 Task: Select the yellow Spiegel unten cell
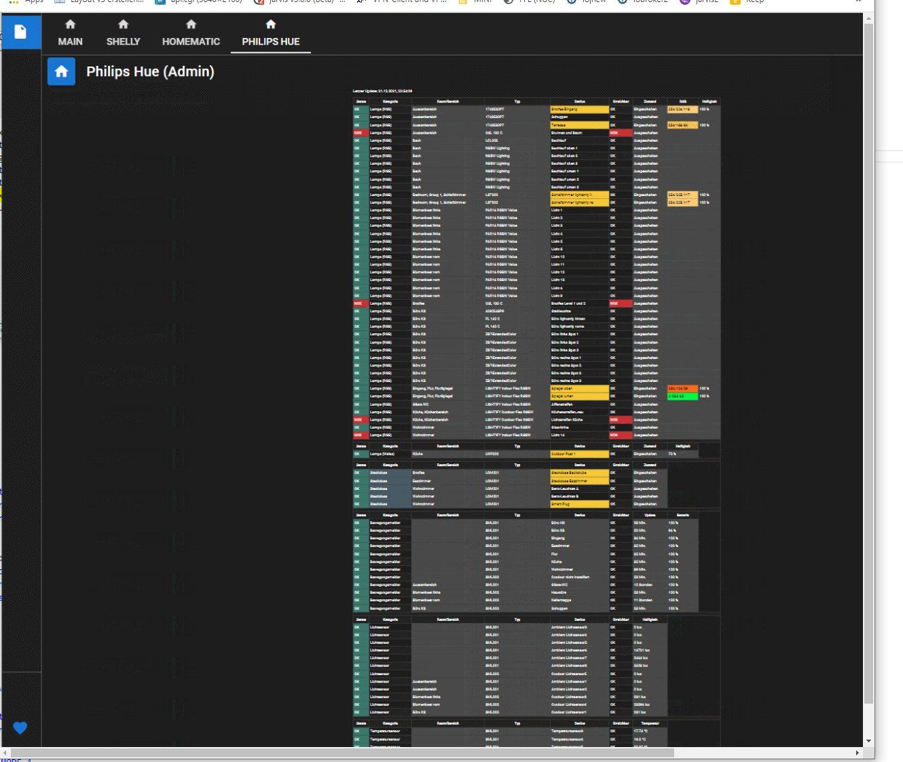pos(579,396)
